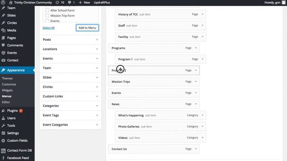Click the Add to Menu button
The height and width of the screenshot is (161, 287).
tap(87, 28)
